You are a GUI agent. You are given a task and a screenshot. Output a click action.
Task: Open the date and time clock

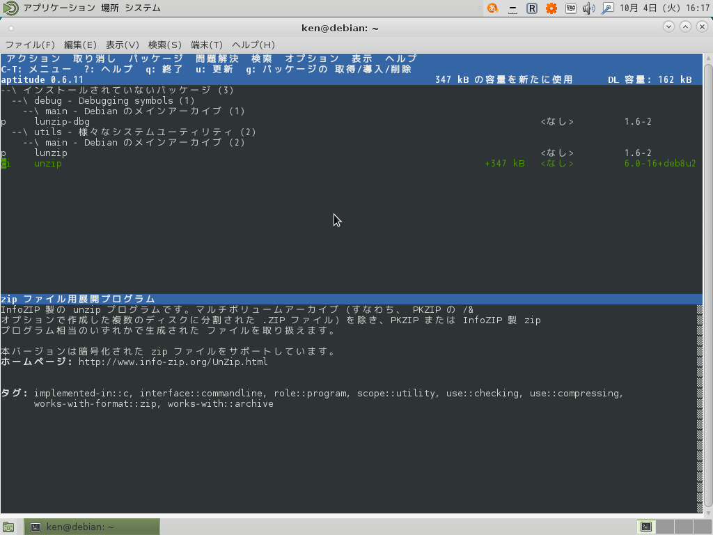pos(664,8)
